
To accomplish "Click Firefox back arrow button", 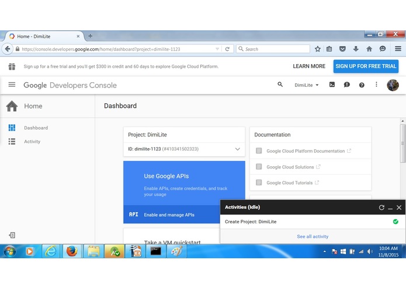I will 8,49.
